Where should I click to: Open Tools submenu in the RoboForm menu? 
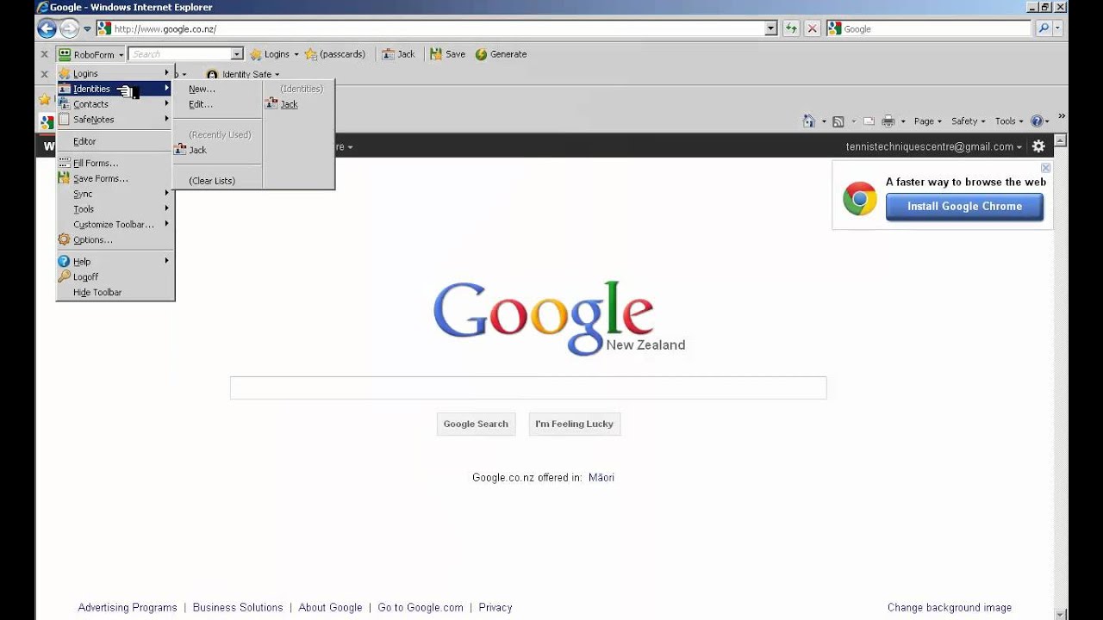(115, 209)
